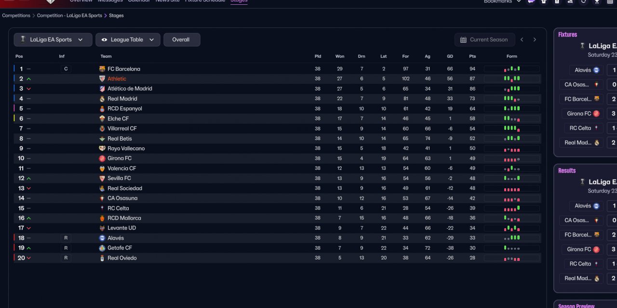Click the purple chat bubble icon in the top bar
617x308 pixels.
coord(531,1)
